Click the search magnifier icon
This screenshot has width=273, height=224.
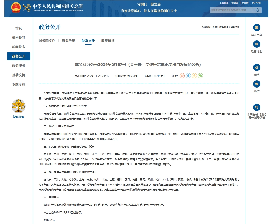257,10
